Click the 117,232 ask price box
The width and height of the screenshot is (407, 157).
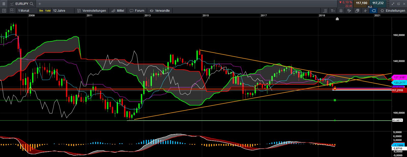(378, 3)
